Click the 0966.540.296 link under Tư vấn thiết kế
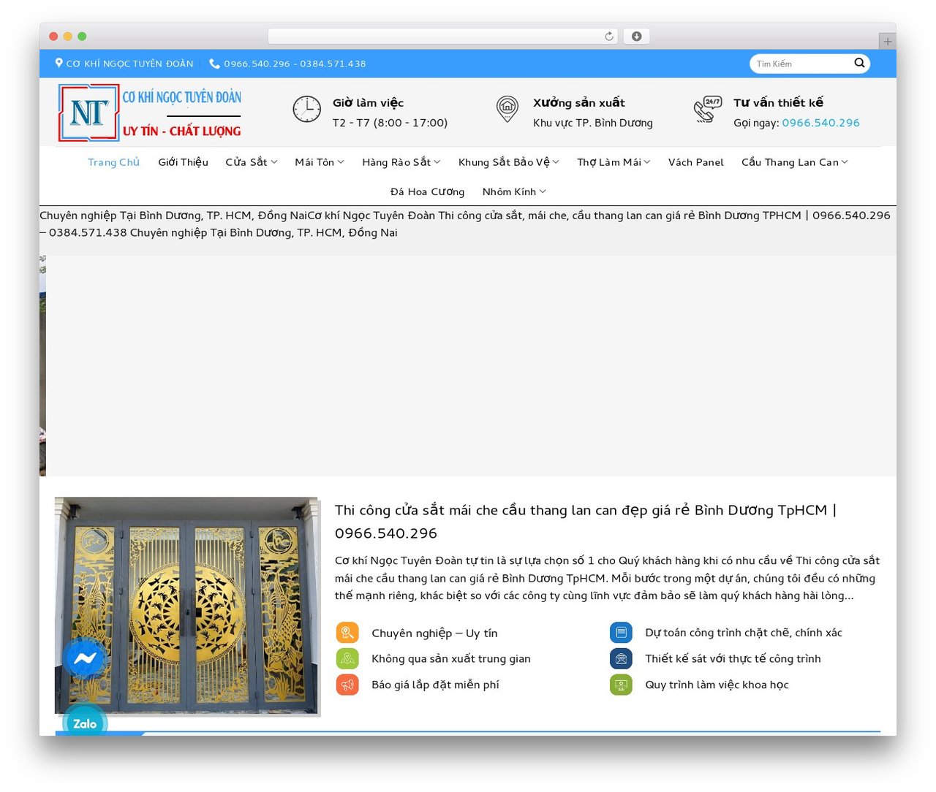 (x=820, y=123)
